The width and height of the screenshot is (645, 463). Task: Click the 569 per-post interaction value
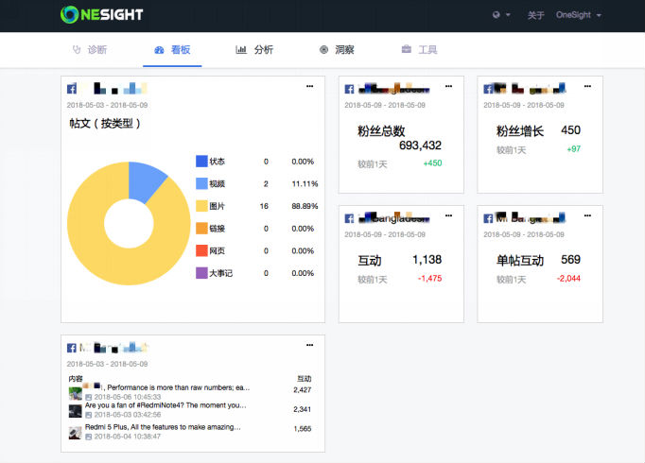pyautogui.click(x=570, y=260)
